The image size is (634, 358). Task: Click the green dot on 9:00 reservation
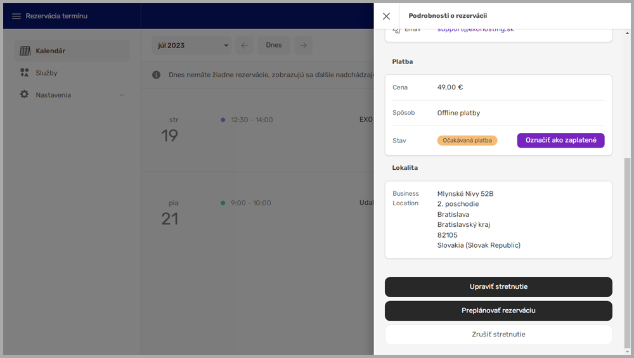click(x=223, y=203)
